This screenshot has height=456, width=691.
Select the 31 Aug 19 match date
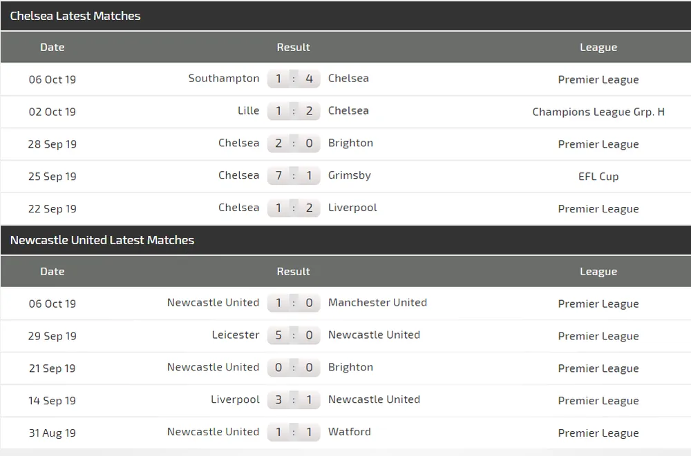(53, 433)
